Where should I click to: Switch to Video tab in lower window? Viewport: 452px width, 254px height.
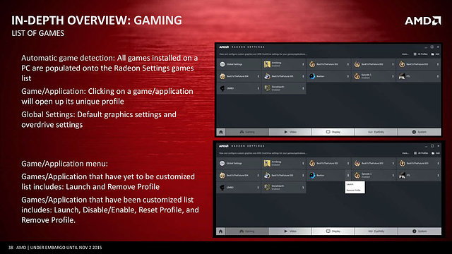point(290,231)
